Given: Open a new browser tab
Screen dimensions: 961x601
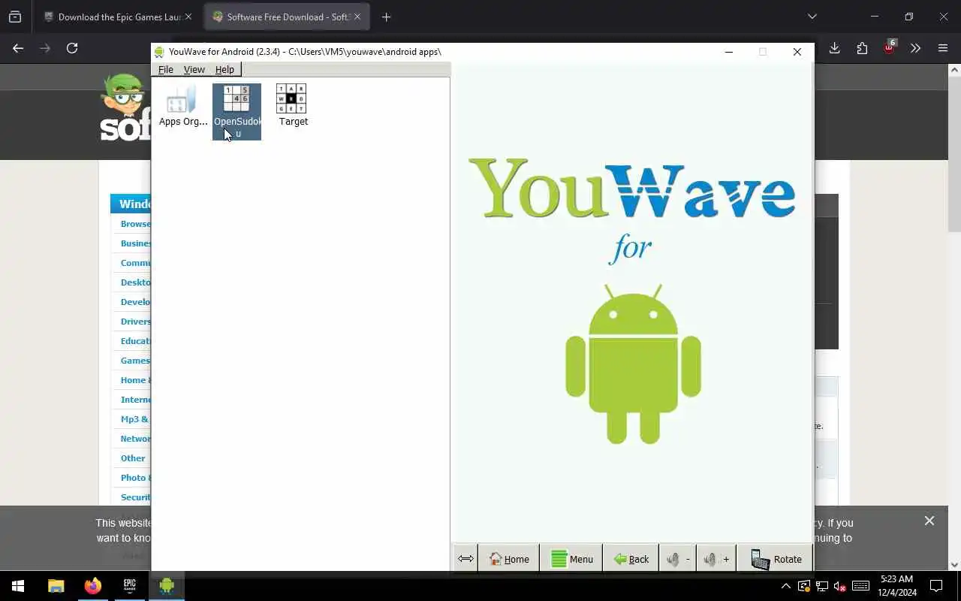Looking at the screenshot, I should (x=386, y=17).
